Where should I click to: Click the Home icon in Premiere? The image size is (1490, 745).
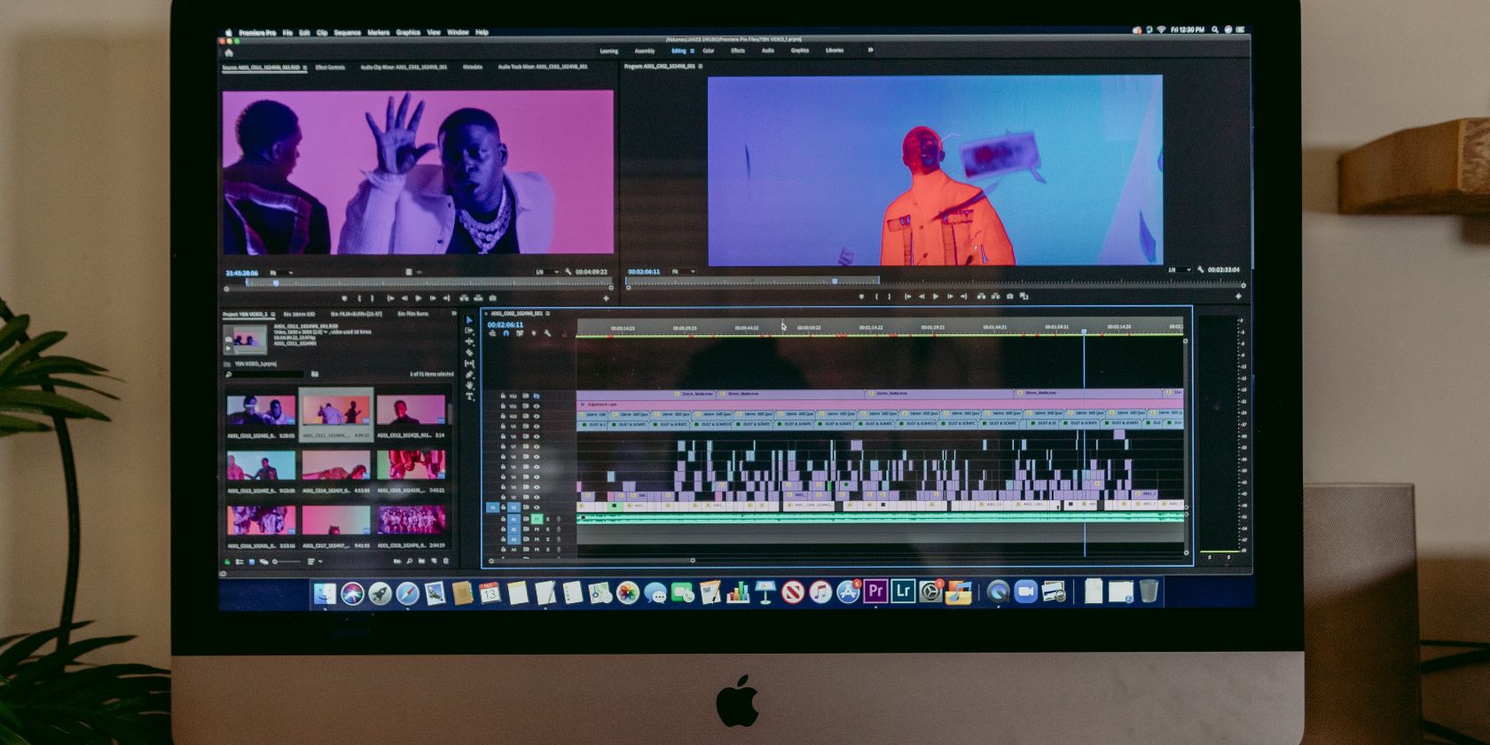click(x=229, y=52)
